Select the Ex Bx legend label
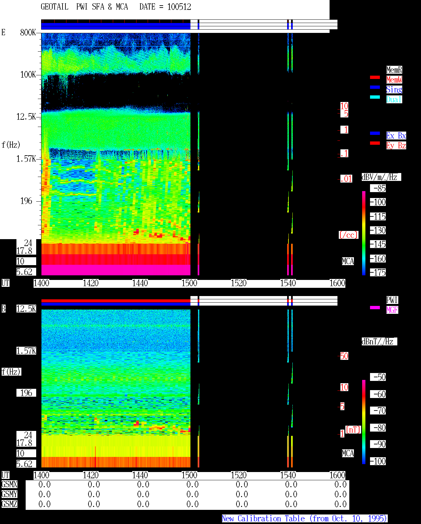 point(396,136)
